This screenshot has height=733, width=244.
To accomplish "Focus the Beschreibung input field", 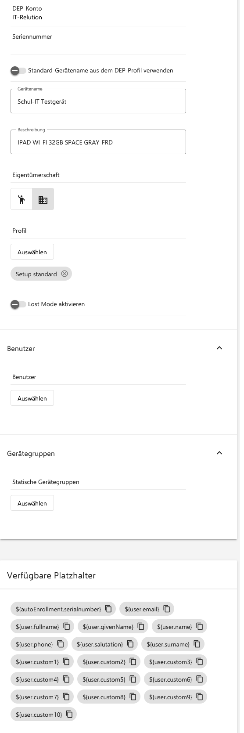I will [x=98, y=142].
